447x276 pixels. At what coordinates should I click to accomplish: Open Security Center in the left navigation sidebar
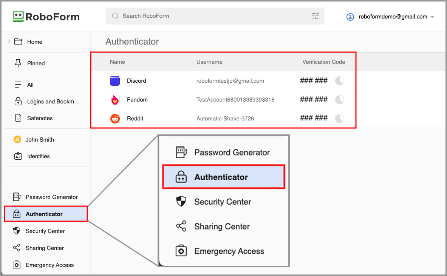45,231
